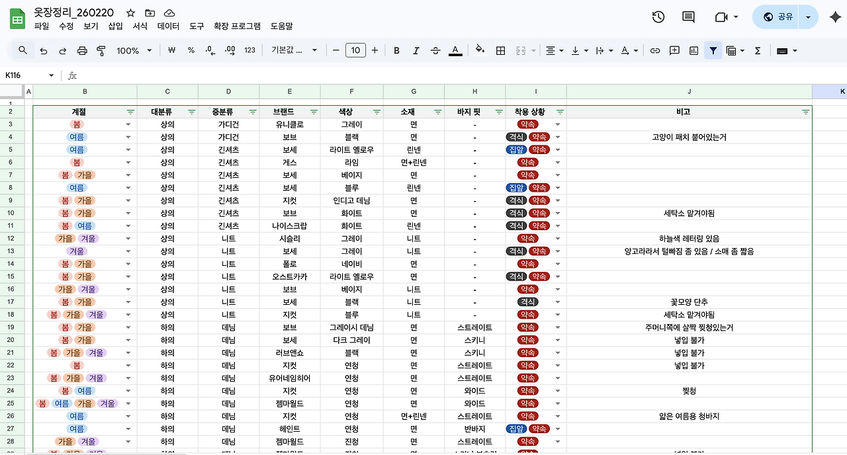Toggle bold formatting
Viewport: 847px width, 455px height.
[396, 50]
